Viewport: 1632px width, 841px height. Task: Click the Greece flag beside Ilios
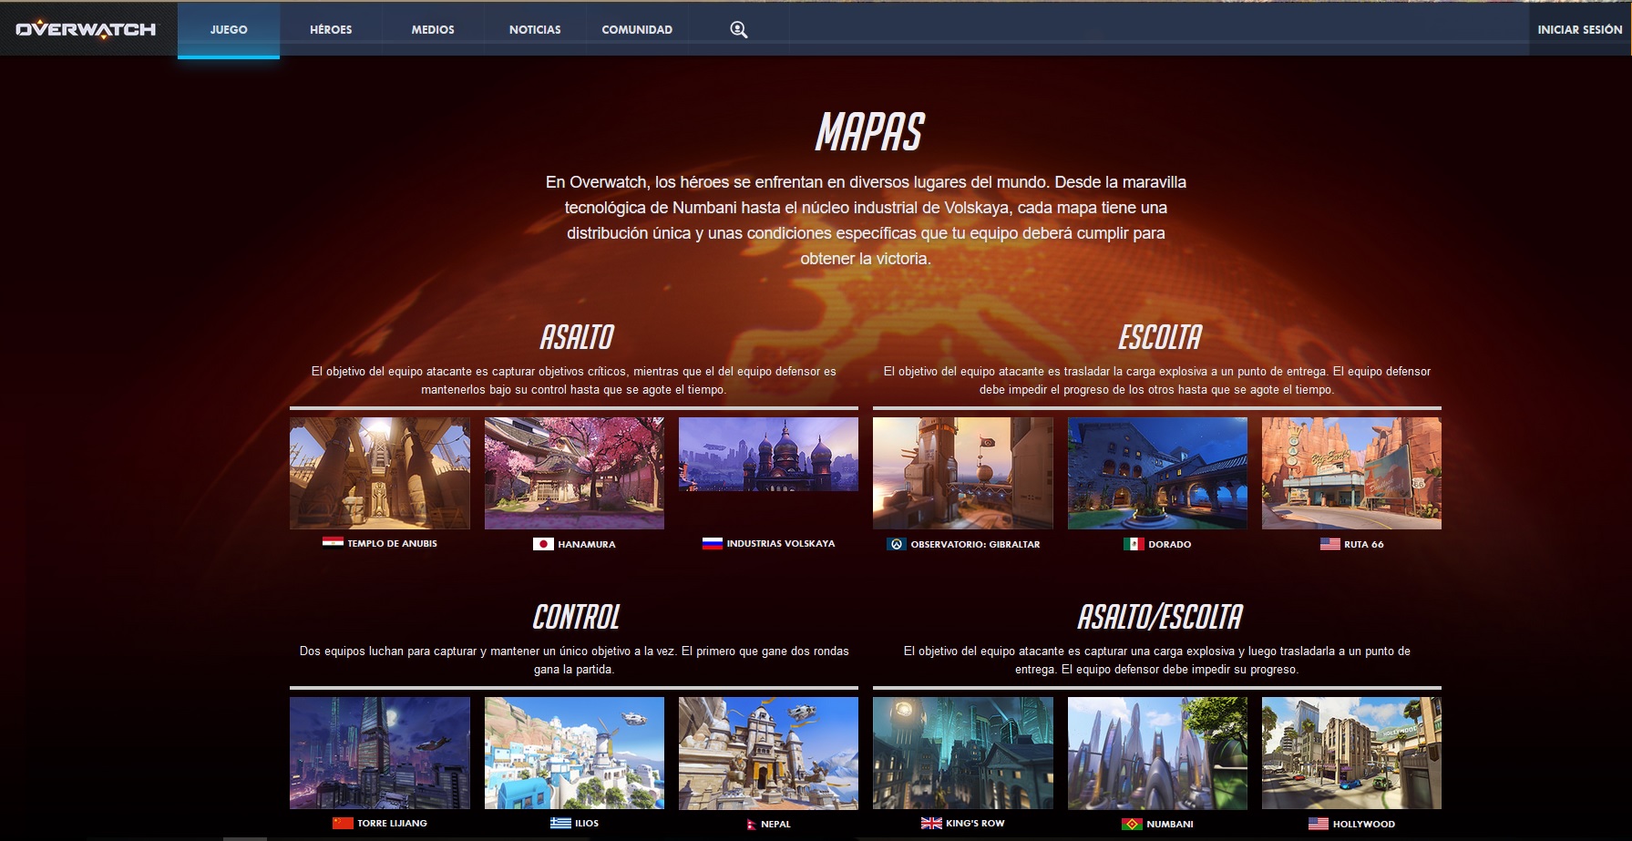(x=560, y=823)
